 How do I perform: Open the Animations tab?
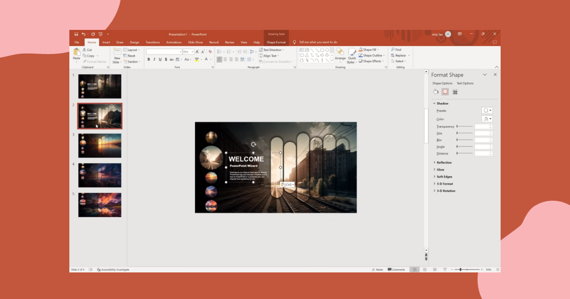coord(174,42)
